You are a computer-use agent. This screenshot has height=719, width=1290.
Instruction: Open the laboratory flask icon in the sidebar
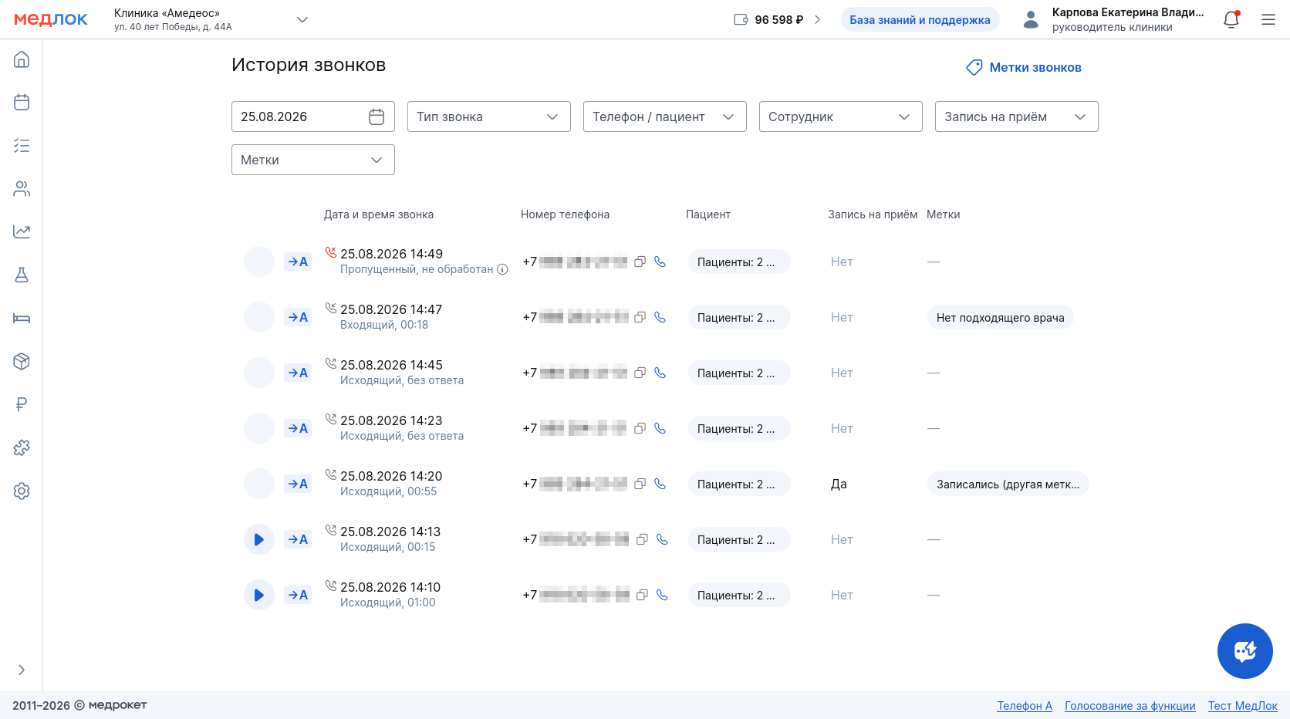point(22,275)
